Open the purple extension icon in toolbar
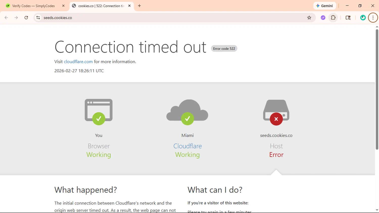The height and width of the screenshot is (213, 379). coord(323,18)
